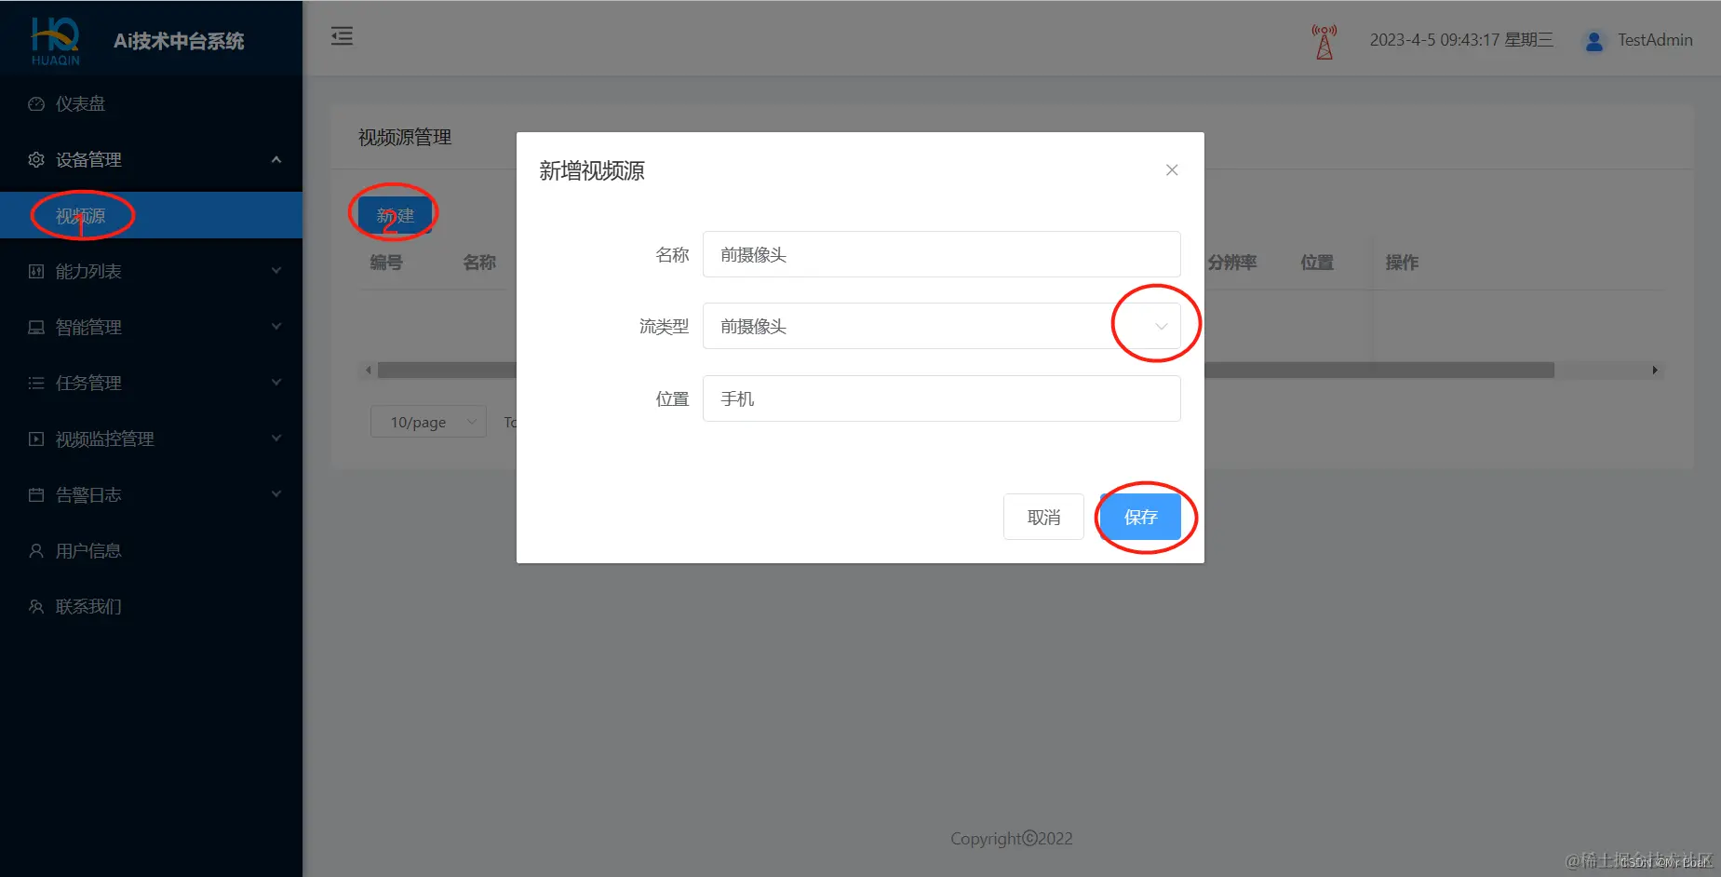Click the person icon beside 用户信息
The image size is (1721, 877).
(36, 550)
